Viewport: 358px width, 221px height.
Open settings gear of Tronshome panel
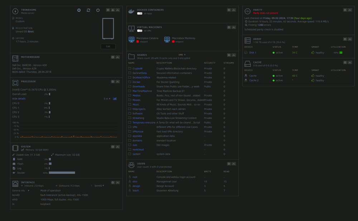point(108,10)
